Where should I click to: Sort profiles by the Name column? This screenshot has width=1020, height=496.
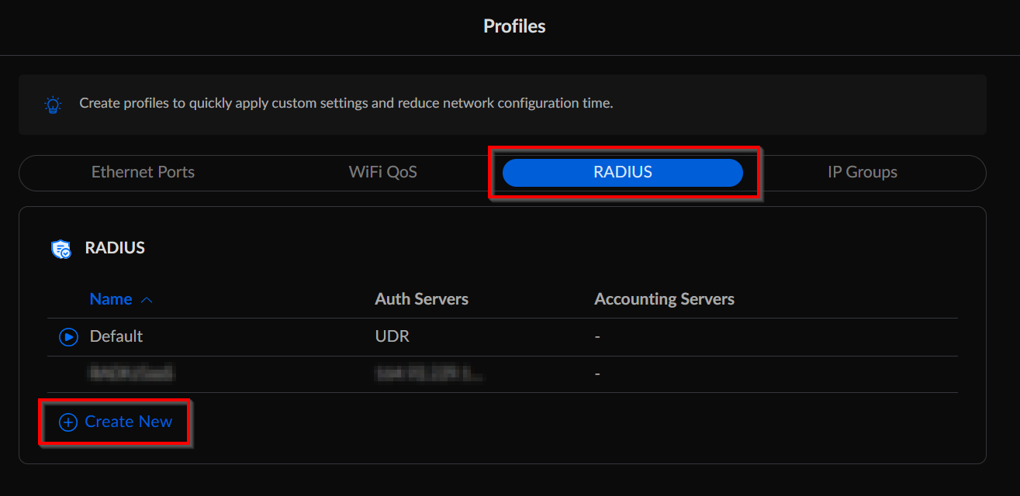tap(109, 298)
